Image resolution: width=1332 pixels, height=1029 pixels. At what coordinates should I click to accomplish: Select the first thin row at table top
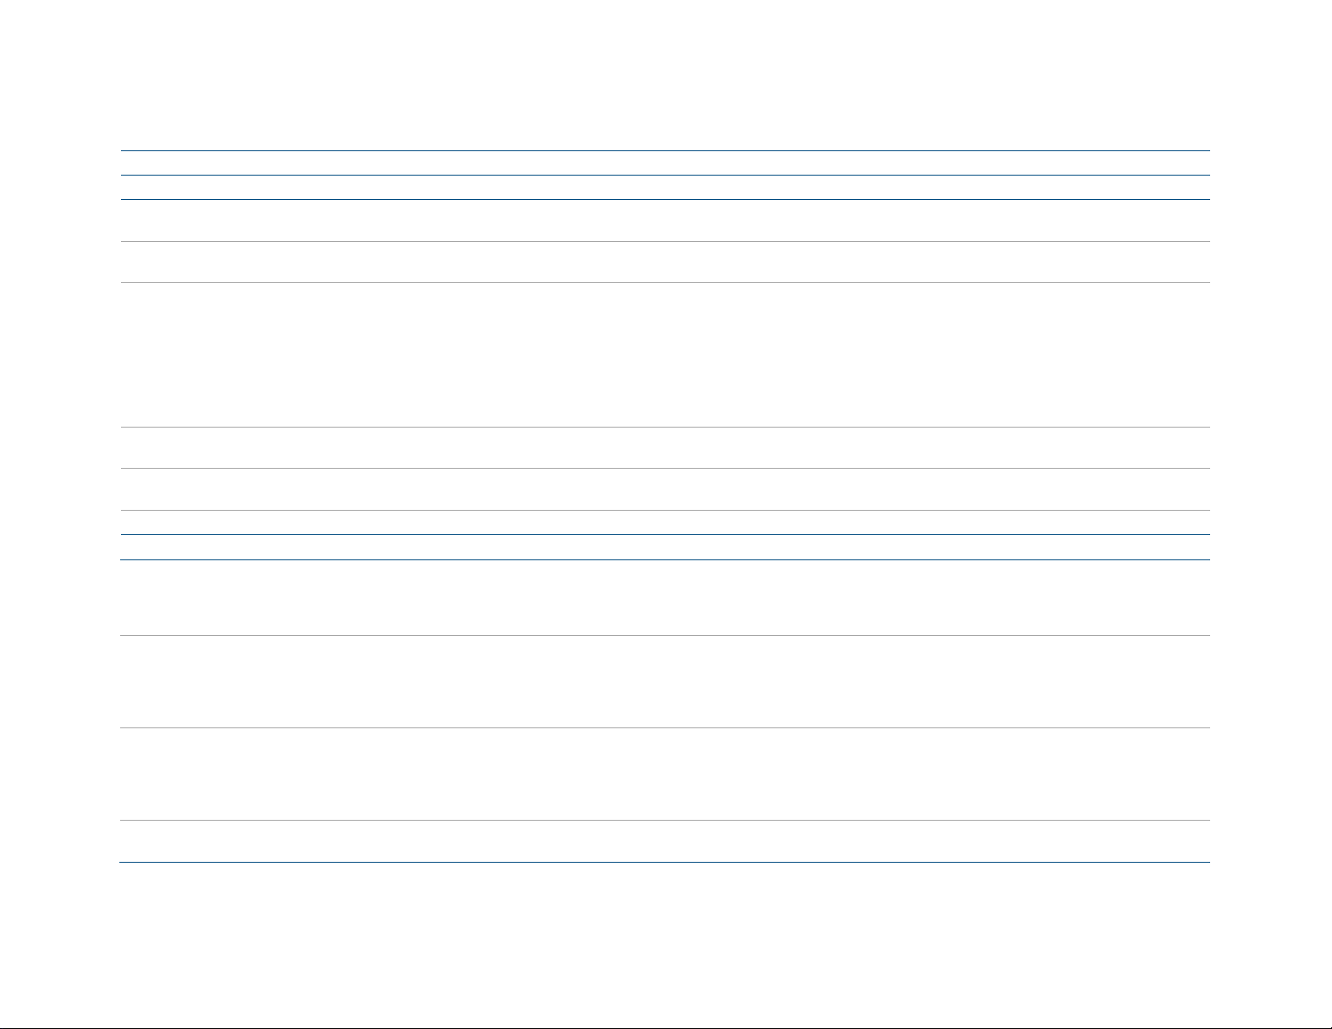665,163
